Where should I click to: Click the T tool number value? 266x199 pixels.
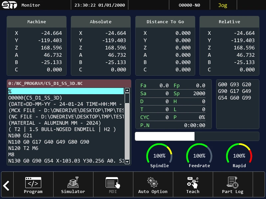167,109
